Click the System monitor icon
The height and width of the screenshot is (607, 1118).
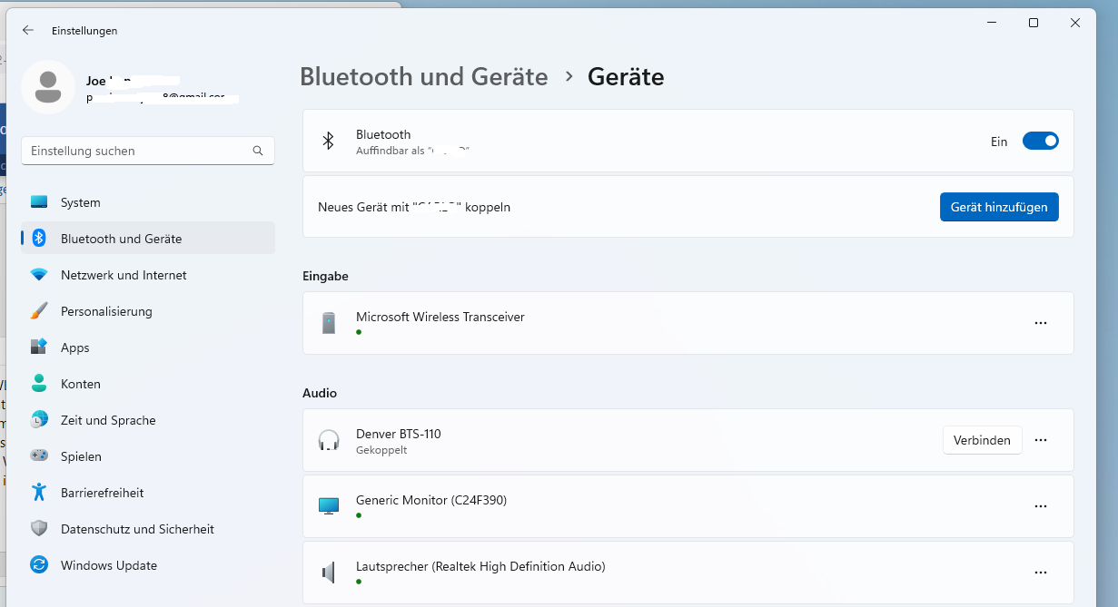point(38,202)
